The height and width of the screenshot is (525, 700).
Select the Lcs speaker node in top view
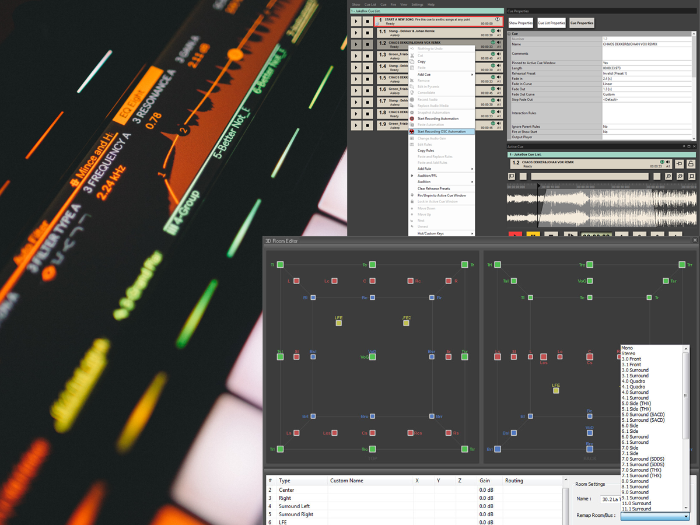pos(334,433)
